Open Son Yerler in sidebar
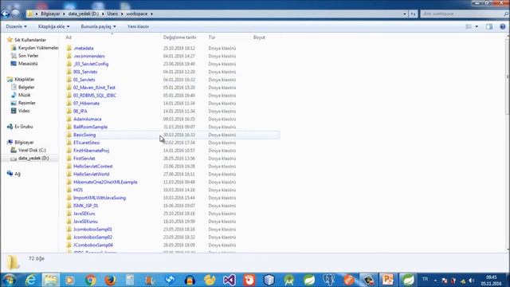The image size is (510, 287). click(x=28, y=56)
